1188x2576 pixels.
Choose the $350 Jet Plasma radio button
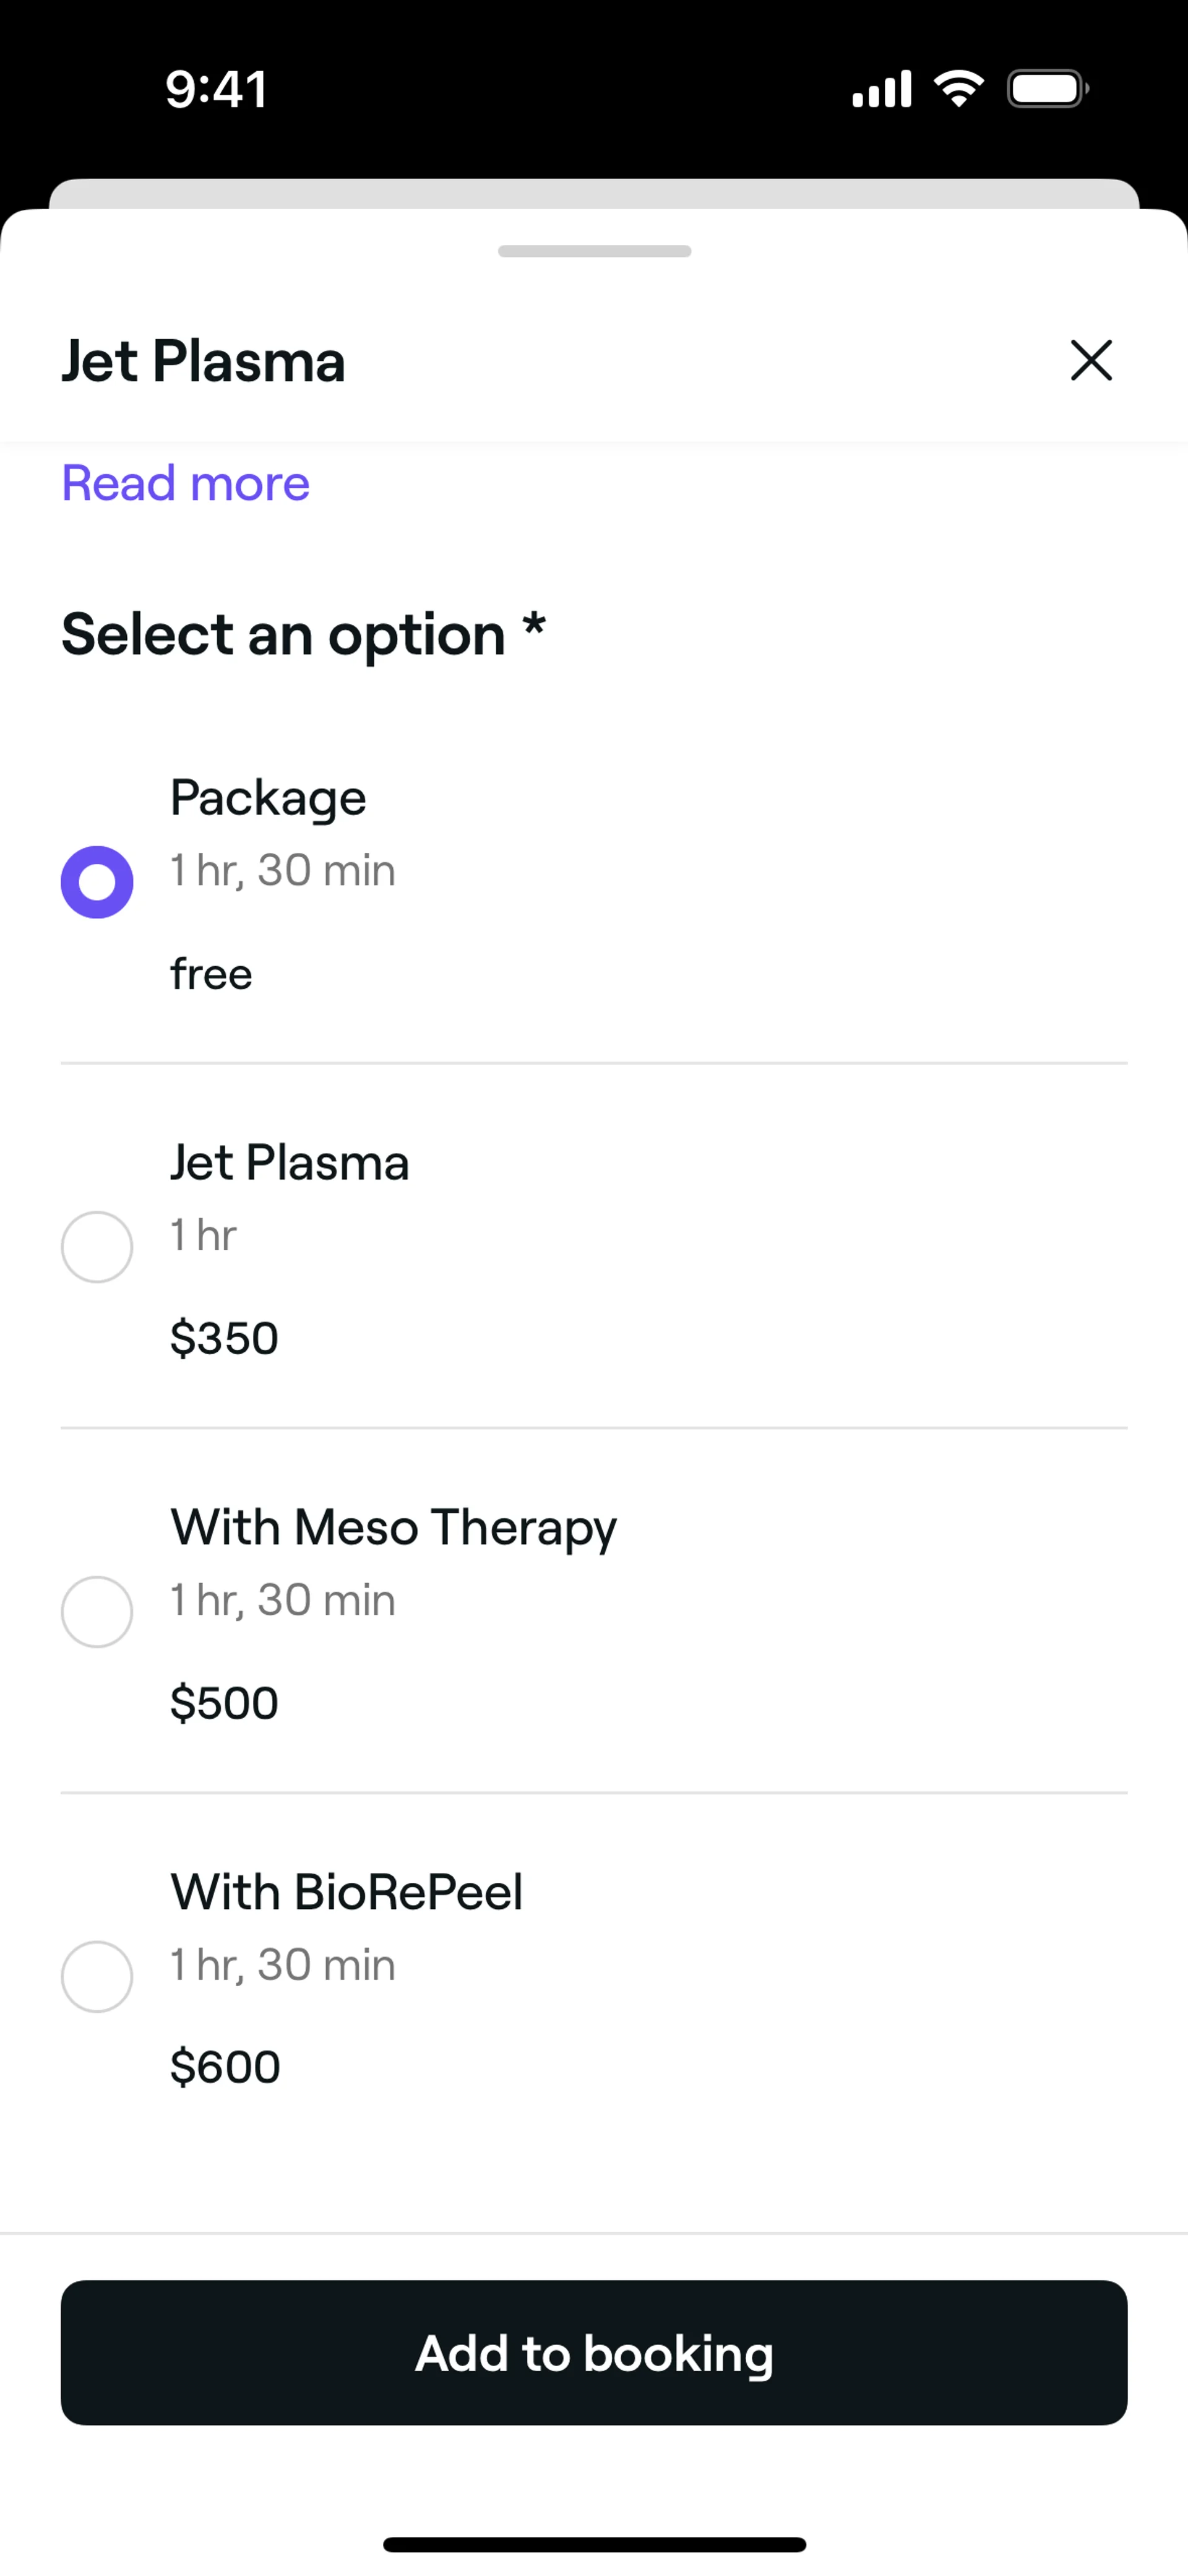tap(97, 1247)
